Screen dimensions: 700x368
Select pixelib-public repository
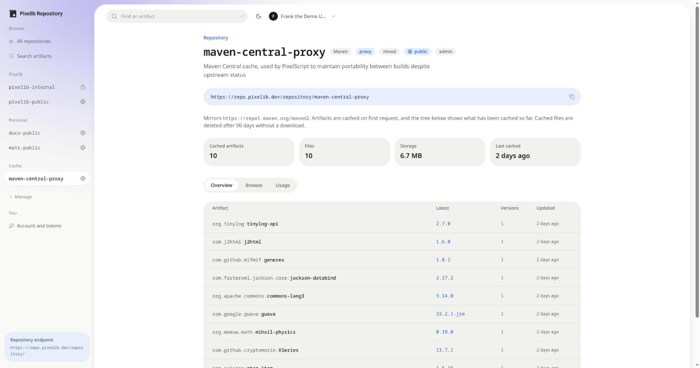(x=47, y=102)
